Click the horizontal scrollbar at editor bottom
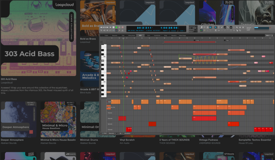The image size is (275, 160). click(x=192, y=133)
